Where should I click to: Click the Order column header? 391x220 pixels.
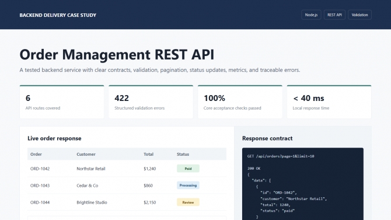(36, 154)
